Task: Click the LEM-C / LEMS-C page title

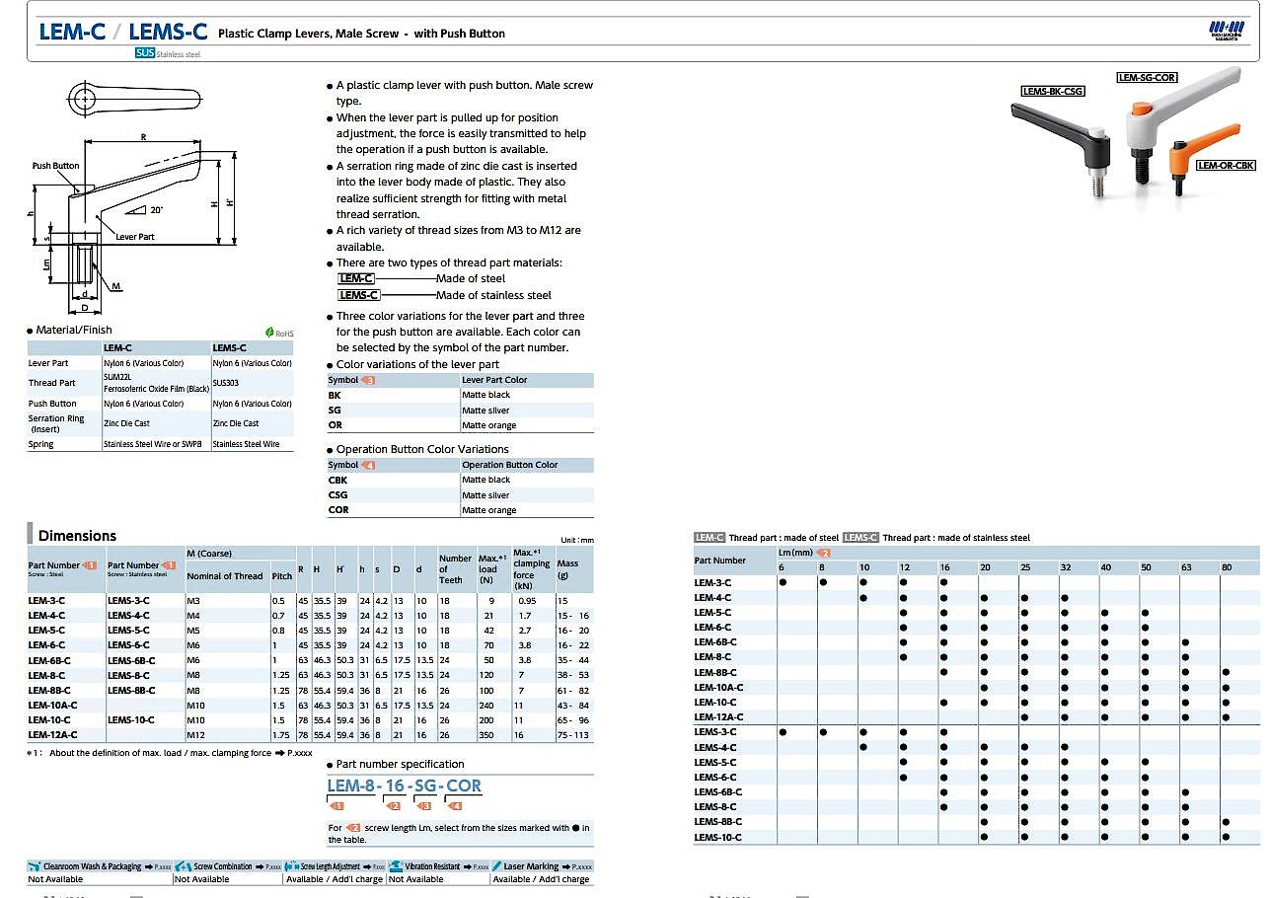Action: point(123,32)
